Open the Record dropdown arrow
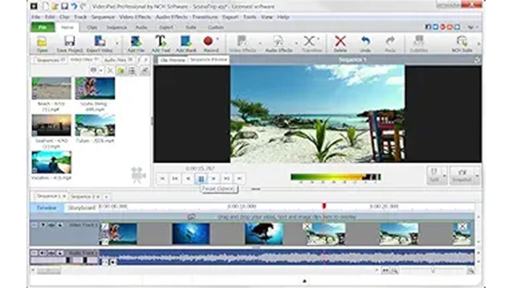Screen dimensions: 512x288 218,40
